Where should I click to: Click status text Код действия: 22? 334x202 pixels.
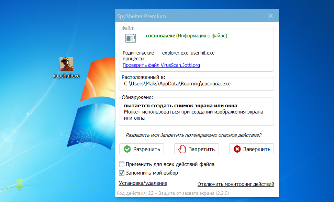click(x=135, y=193)
